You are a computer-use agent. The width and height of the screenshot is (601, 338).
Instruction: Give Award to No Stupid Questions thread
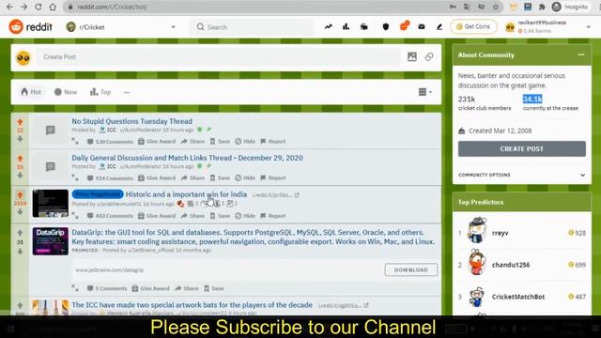click(157, 142)
